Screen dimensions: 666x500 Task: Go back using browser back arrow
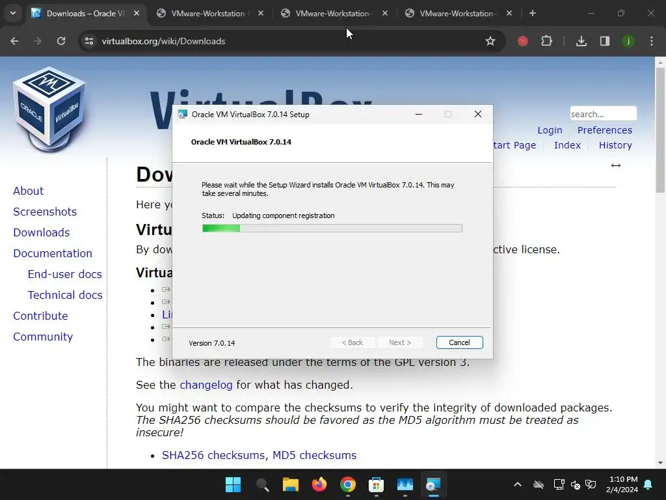click(x=14, y=41)
